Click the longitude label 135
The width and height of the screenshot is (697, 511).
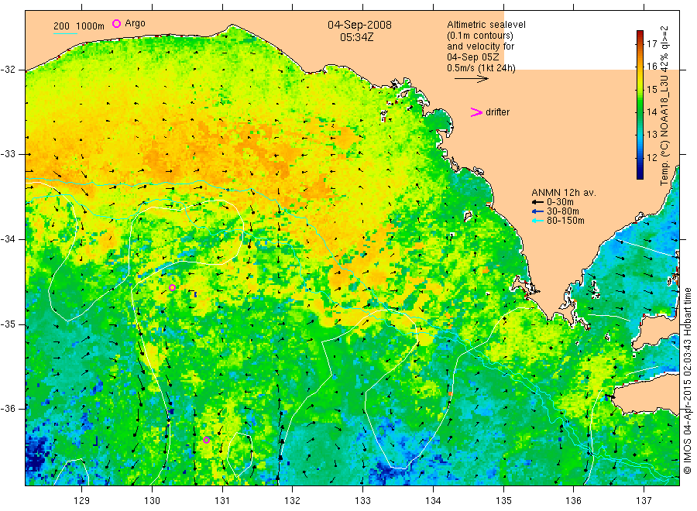pos(503,500)
